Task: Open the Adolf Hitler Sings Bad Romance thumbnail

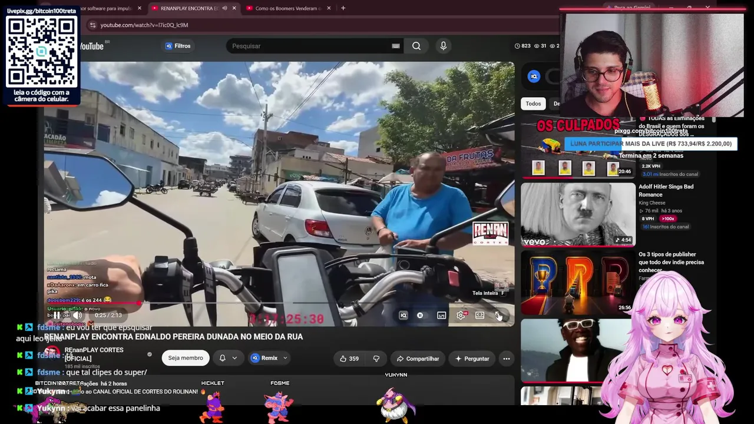Action: [x=578, y=214]
